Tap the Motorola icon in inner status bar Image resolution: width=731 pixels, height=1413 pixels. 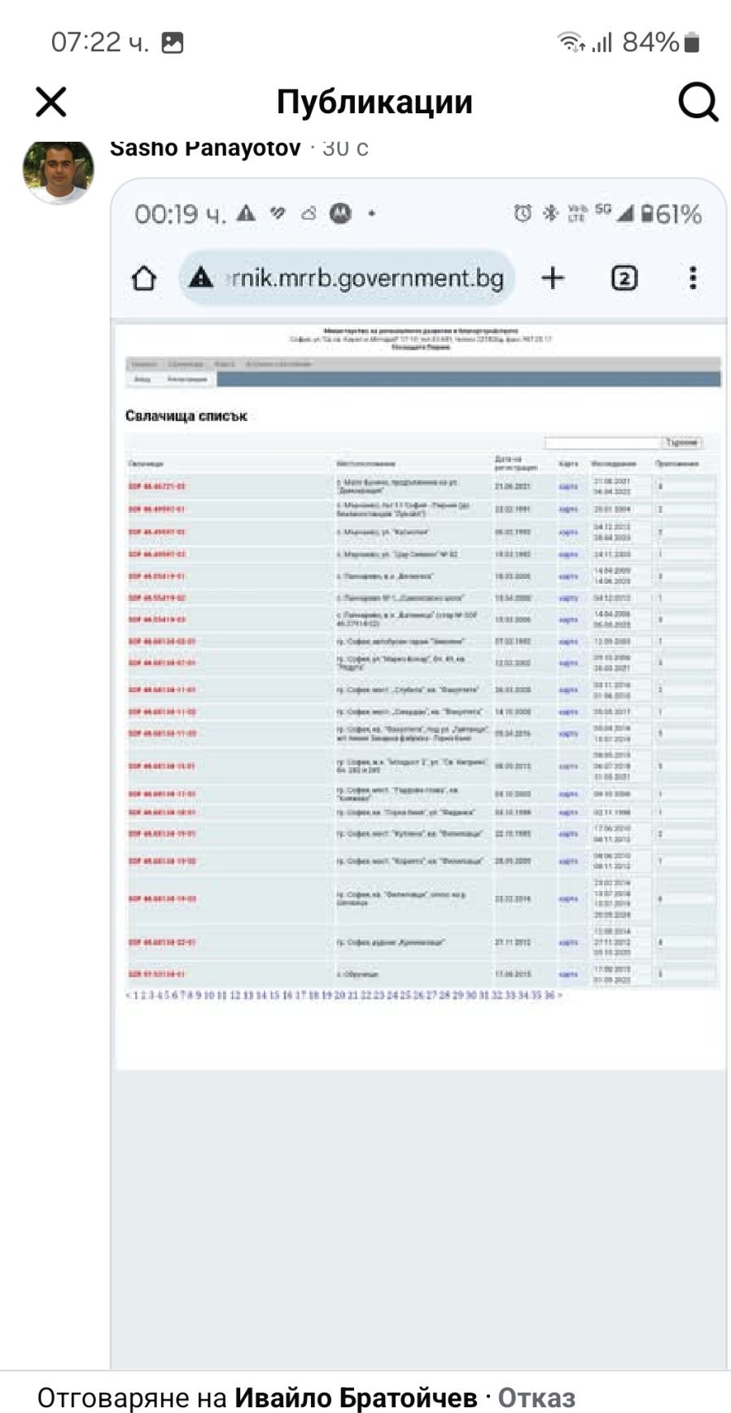(x=339, y=214)
